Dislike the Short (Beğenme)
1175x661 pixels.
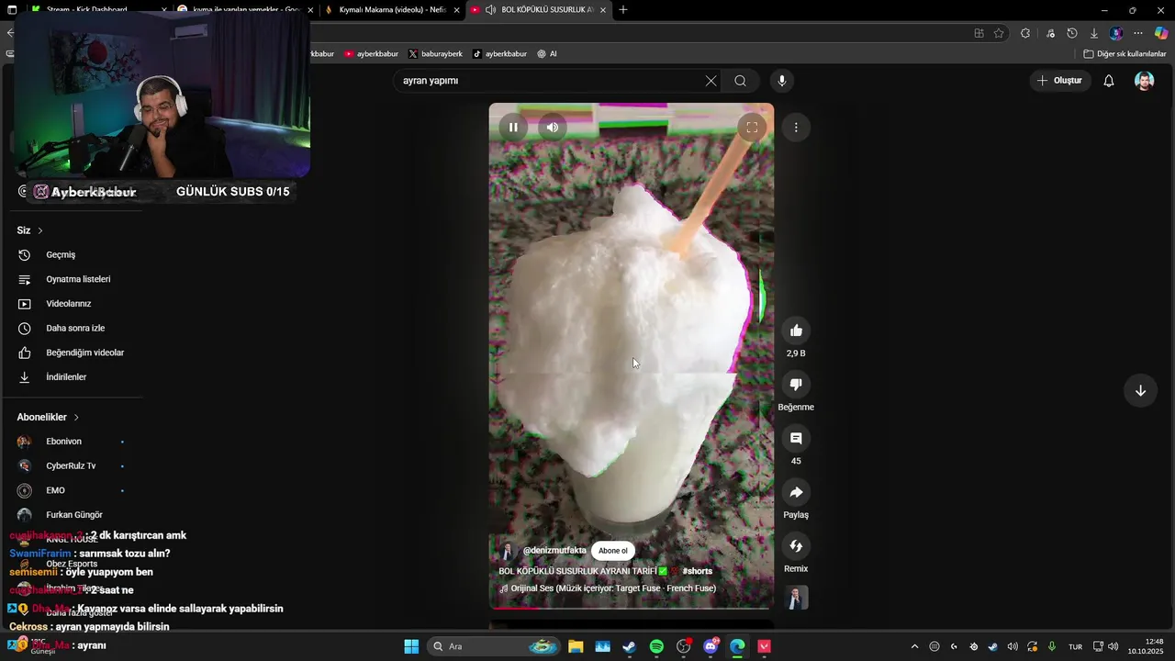click(796, 385)
